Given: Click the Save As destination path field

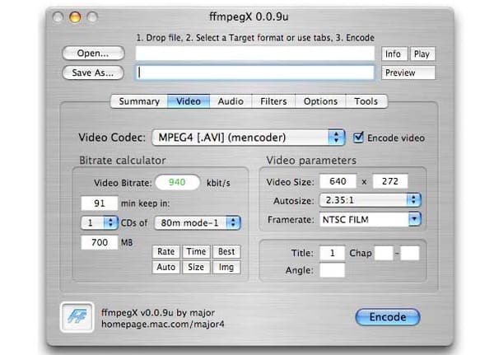Looking at the screenshot, I should coord(255,72).
